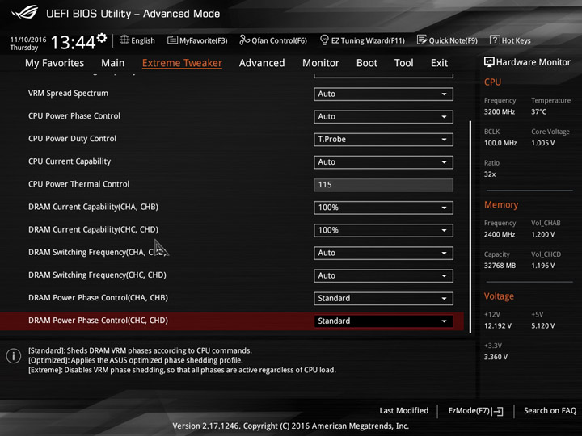The image size is (582, 436).
Task: Click the English language button
Action: [x=137, y=40]
